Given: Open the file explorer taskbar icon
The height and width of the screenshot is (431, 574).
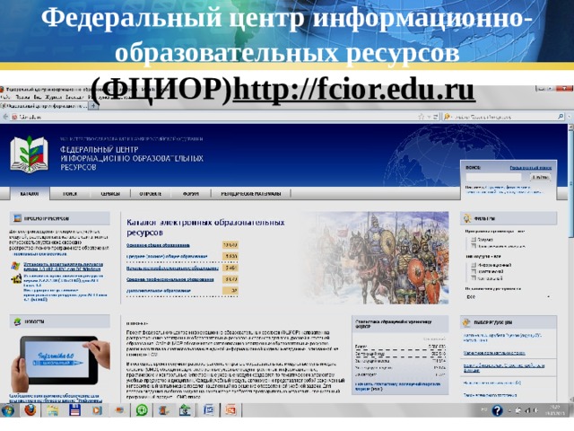Looking at the screenshot, I should [x=53, y=410].
